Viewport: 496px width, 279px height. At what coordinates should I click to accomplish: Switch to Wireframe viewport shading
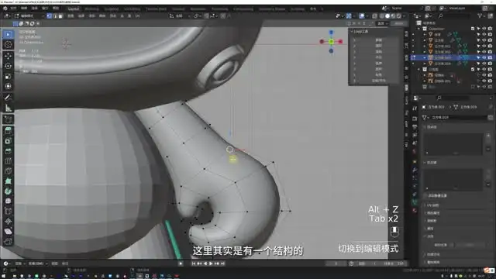(x=382, y=15)
